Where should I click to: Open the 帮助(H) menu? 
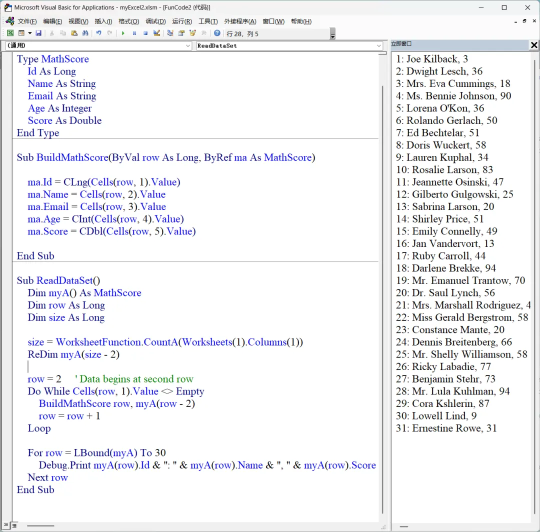[x=301, y=21]
